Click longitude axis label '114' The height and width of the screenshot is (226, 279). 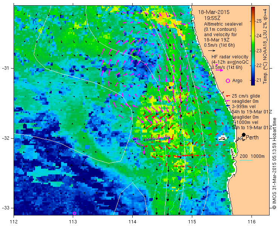coord(133,221)
